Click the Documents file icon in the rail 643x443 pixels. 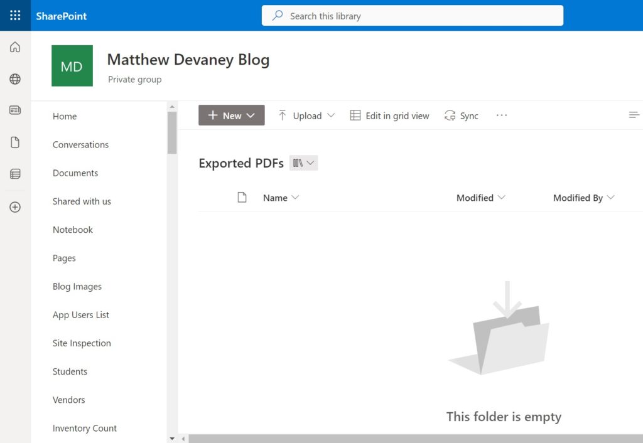(x=14, y=142)
